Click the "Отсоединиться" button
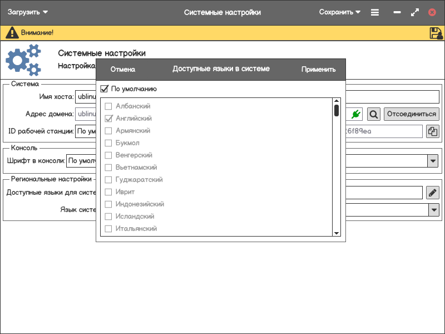Image resolution: width=445 pixels, height=334 pixels. (x=411, y=114)
